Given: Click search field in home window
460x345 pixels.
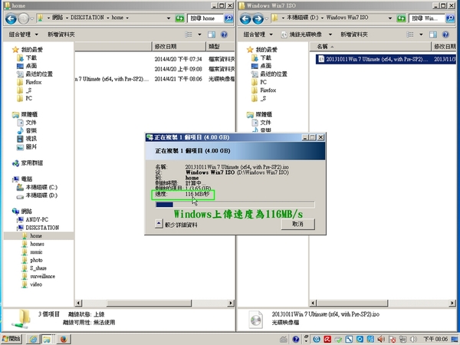Looking at the screenshot, I should coord(205,18).
